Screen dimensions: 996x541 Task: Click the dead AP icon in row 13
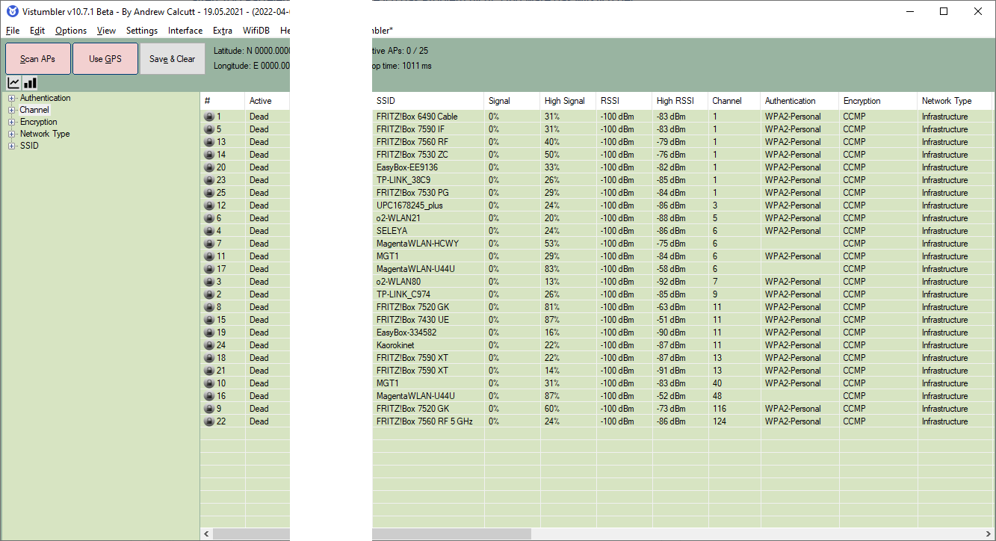point(209,142)
